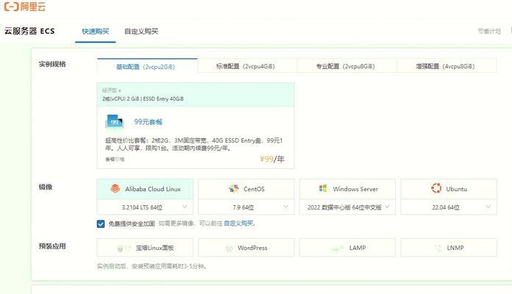The image size is (512, 294).
Task: Open the Ubuntu 22.04 64位 version dropdown
Action: [x=449, y=207]
